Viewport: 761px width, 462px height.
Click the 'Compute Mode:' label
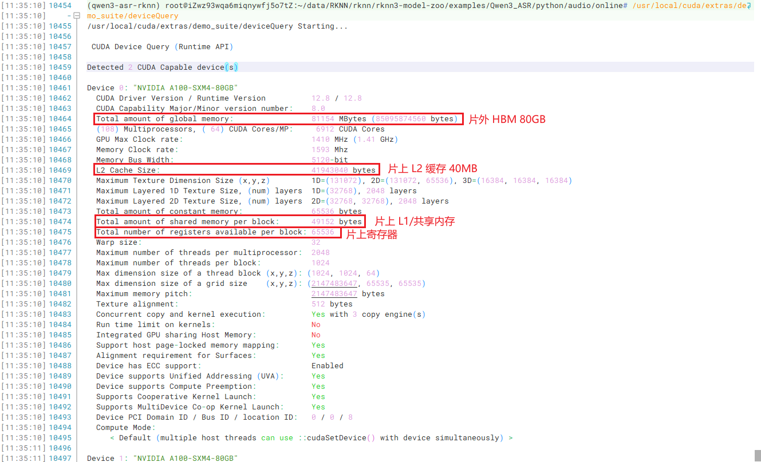(x=126, y=428)
